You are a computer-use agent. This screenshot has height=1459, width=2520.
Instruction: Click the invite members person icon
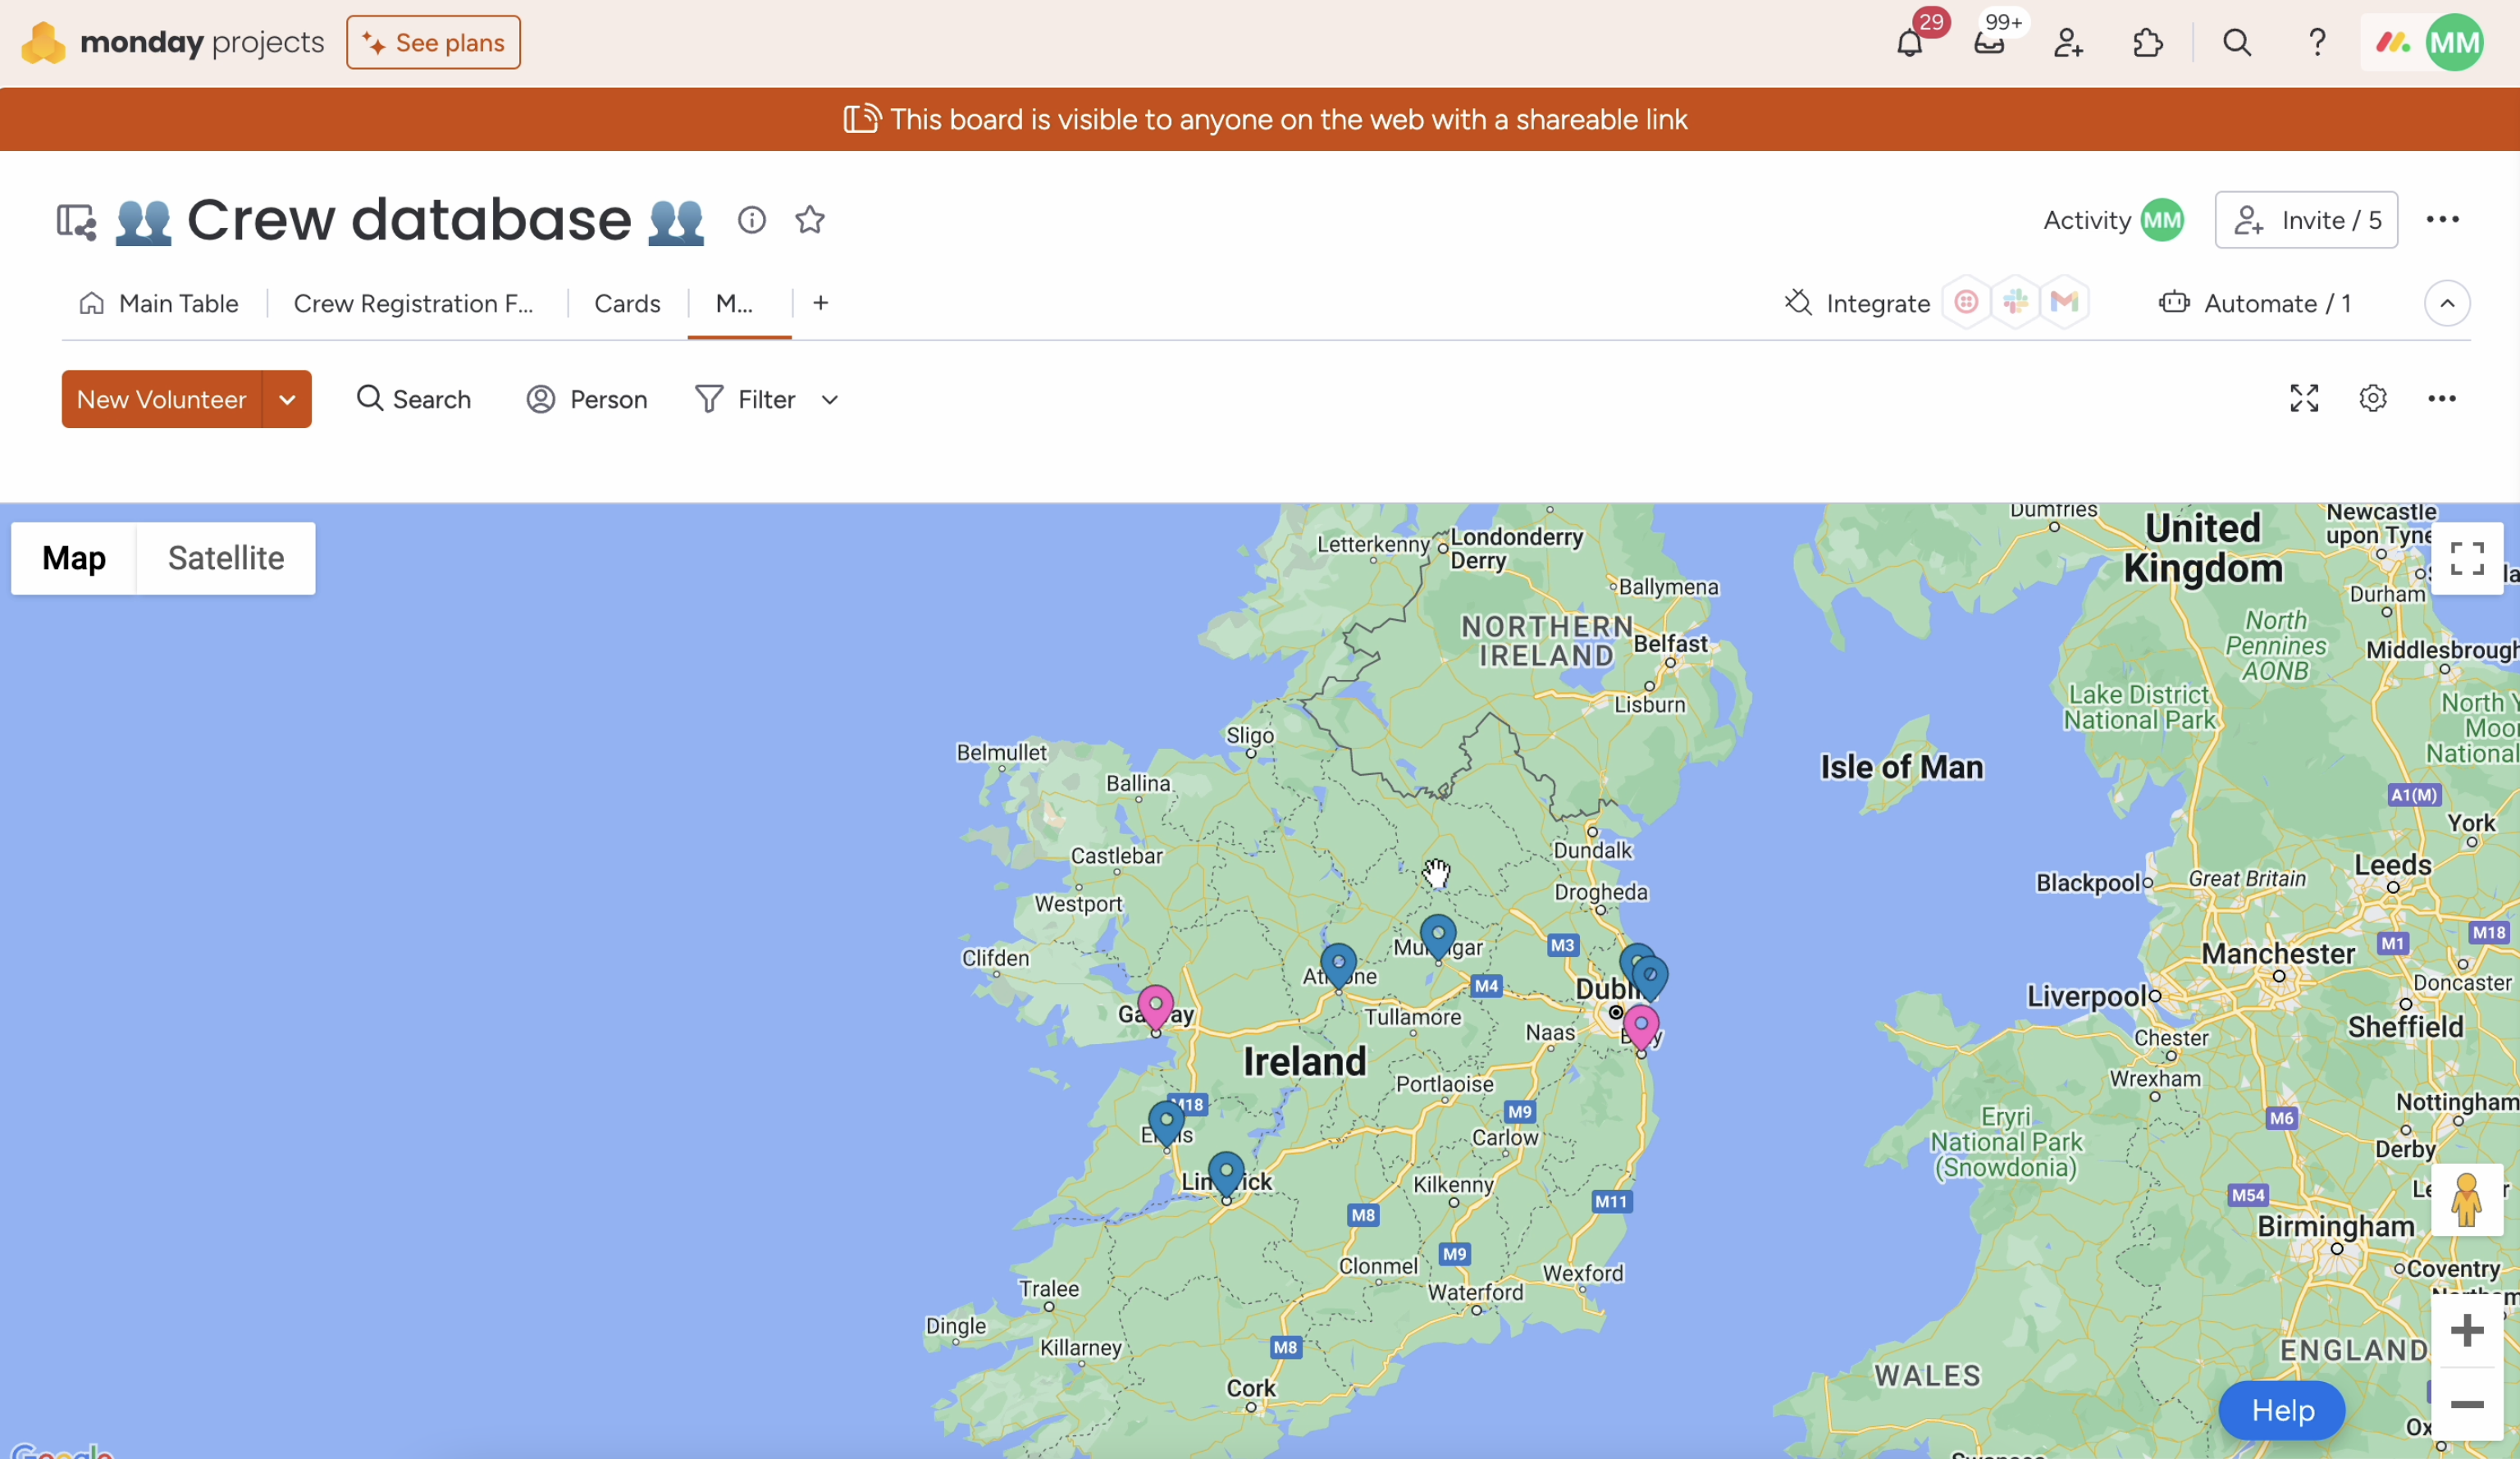click(x=2068, y=43)
